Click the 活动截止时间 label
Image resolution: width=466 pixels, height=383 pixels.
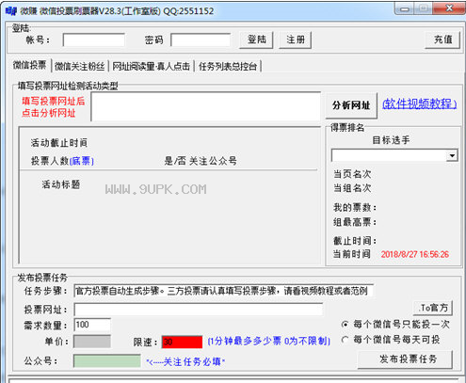pos(59,143)
